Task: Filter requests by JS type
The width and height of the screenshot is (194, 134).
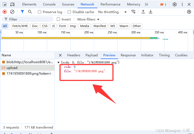Action: tap(53, 26)
